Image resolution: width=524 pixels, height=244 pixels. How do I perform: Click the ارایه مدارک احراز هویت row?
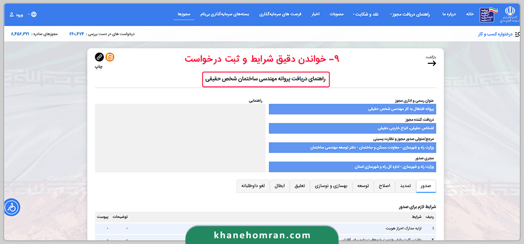pyautogui.click(x=265, y=228)
